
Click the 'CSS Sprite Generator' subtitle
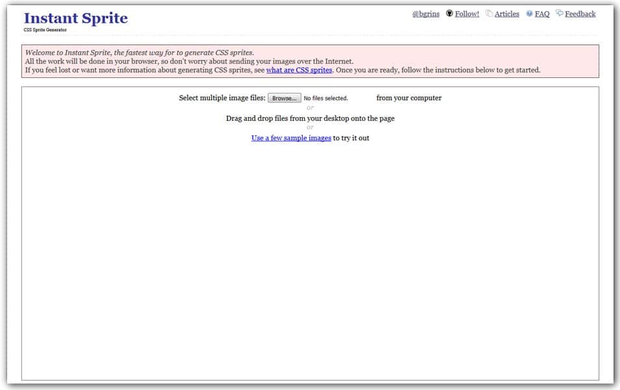(45, 30)
